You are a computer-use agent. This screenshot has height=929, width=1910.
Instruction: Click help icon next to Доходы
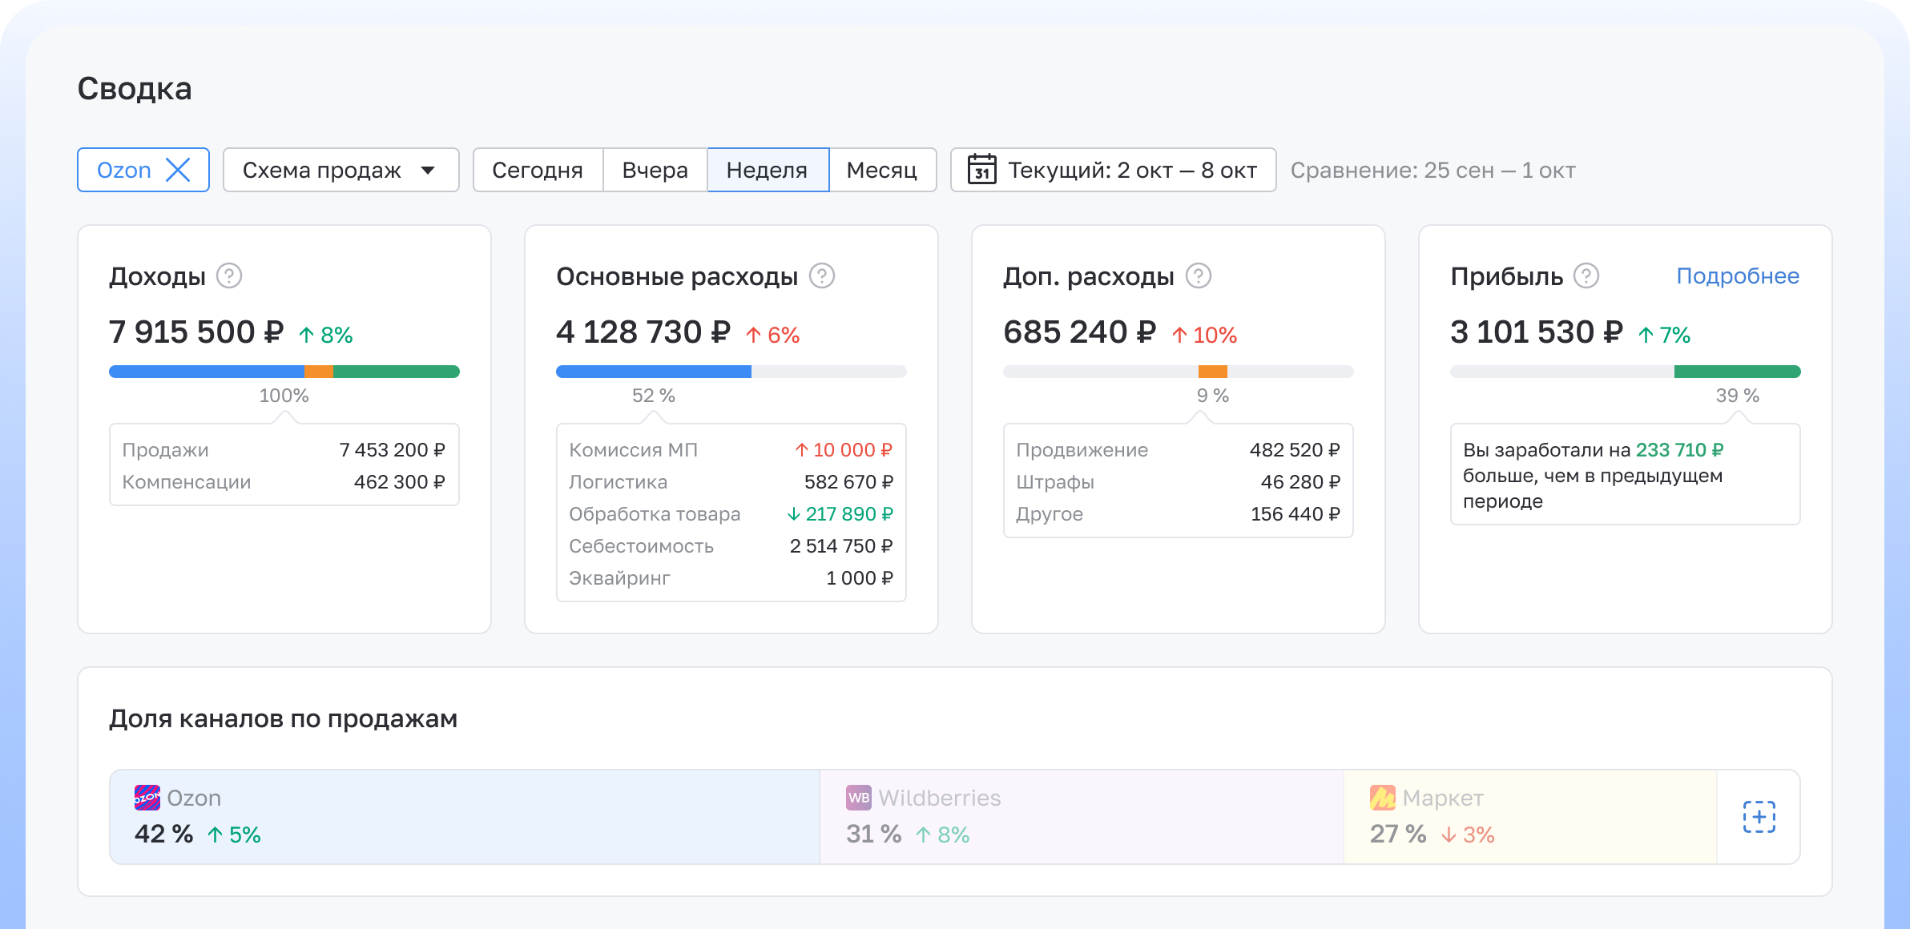coord(229,276)
